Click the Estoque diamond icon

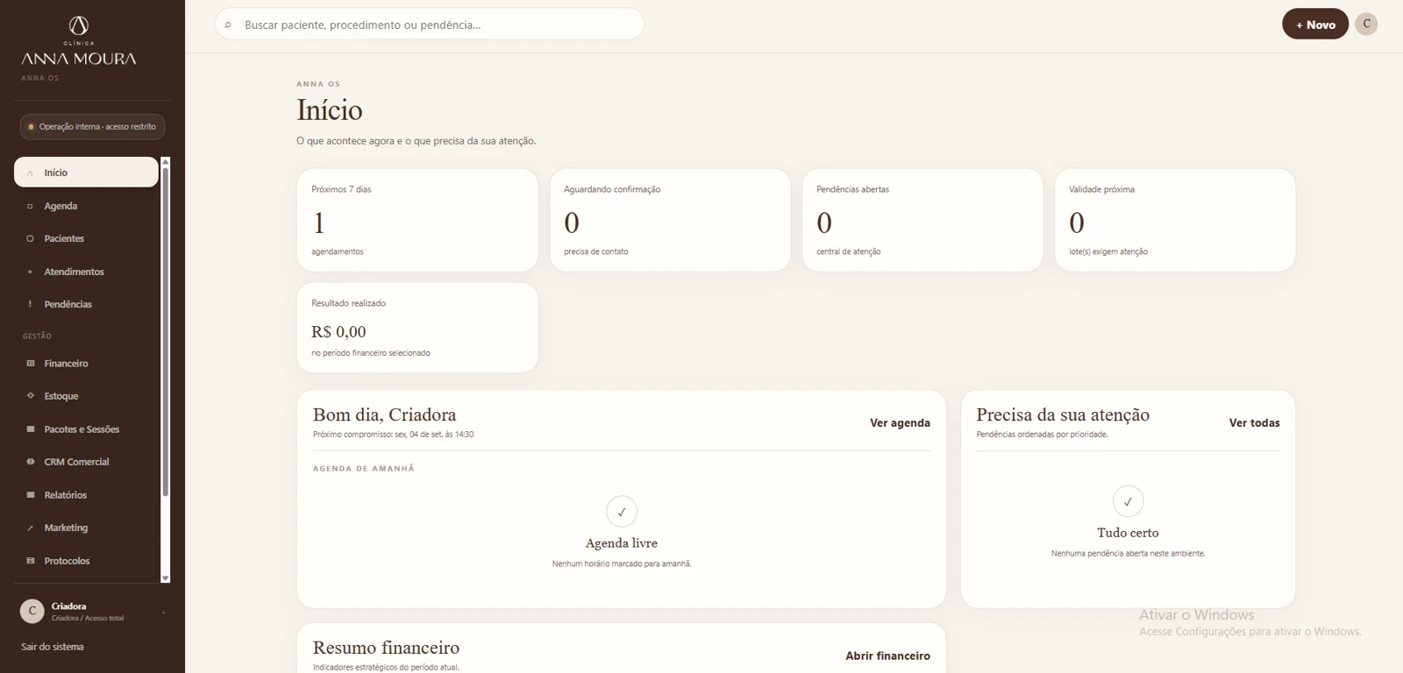(30, 396)
